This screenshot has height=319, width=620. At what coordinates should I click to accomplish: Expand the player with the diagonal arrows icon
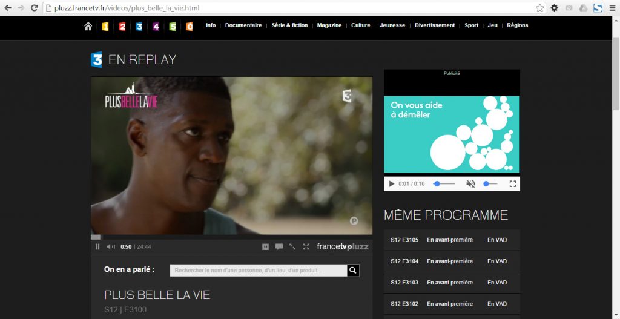tap(292, 246)
